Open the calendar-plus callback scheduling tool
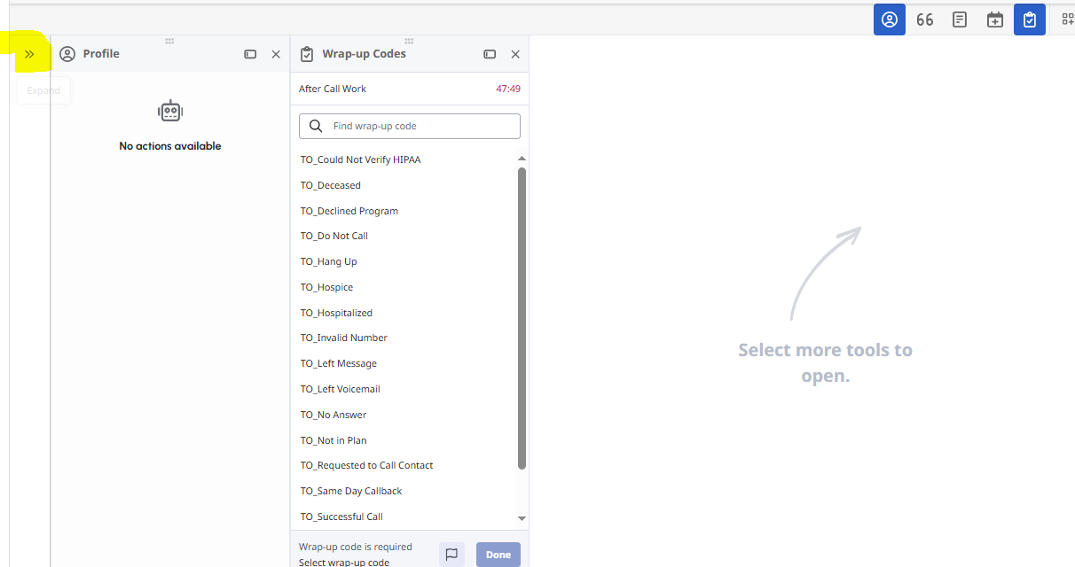Screen dimensions: 1075x567 coord(995,19)
